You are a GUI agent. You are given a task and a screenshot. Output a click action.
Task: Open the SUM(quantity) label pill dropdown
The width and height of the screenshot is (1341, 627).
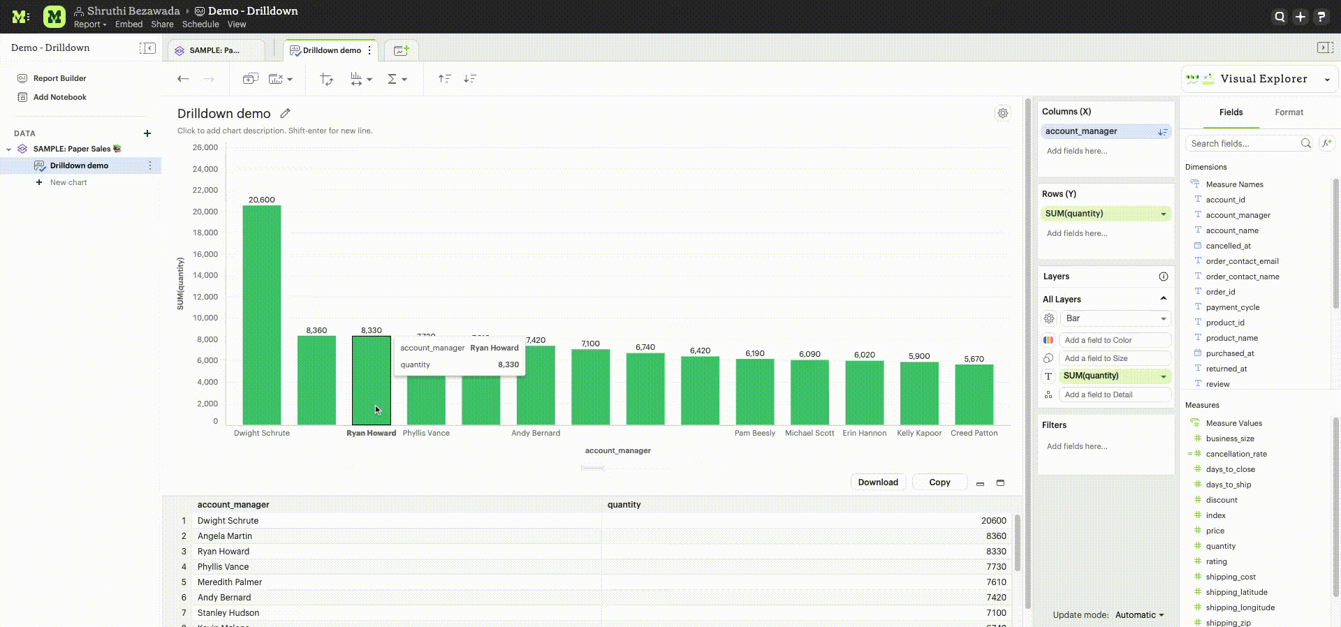point(1164,376)
